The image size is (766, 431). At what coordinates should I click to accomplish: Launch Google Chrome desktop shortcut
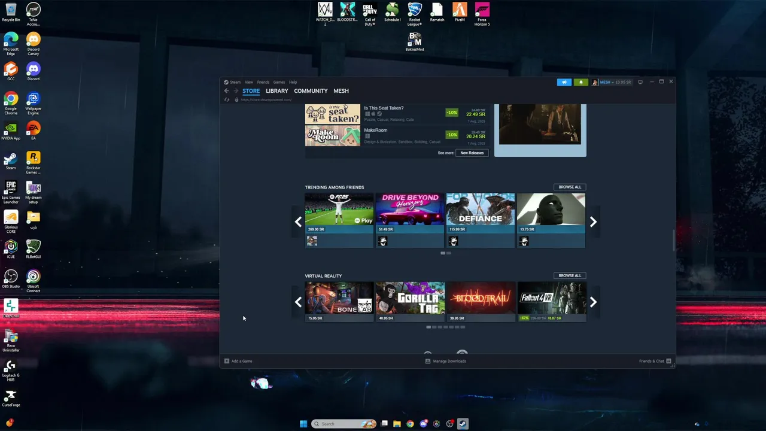[11, 104]
